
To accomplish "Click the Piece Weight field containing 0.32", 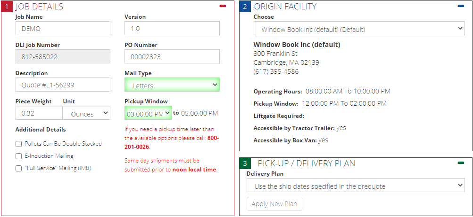I will [x=39, y=113].
